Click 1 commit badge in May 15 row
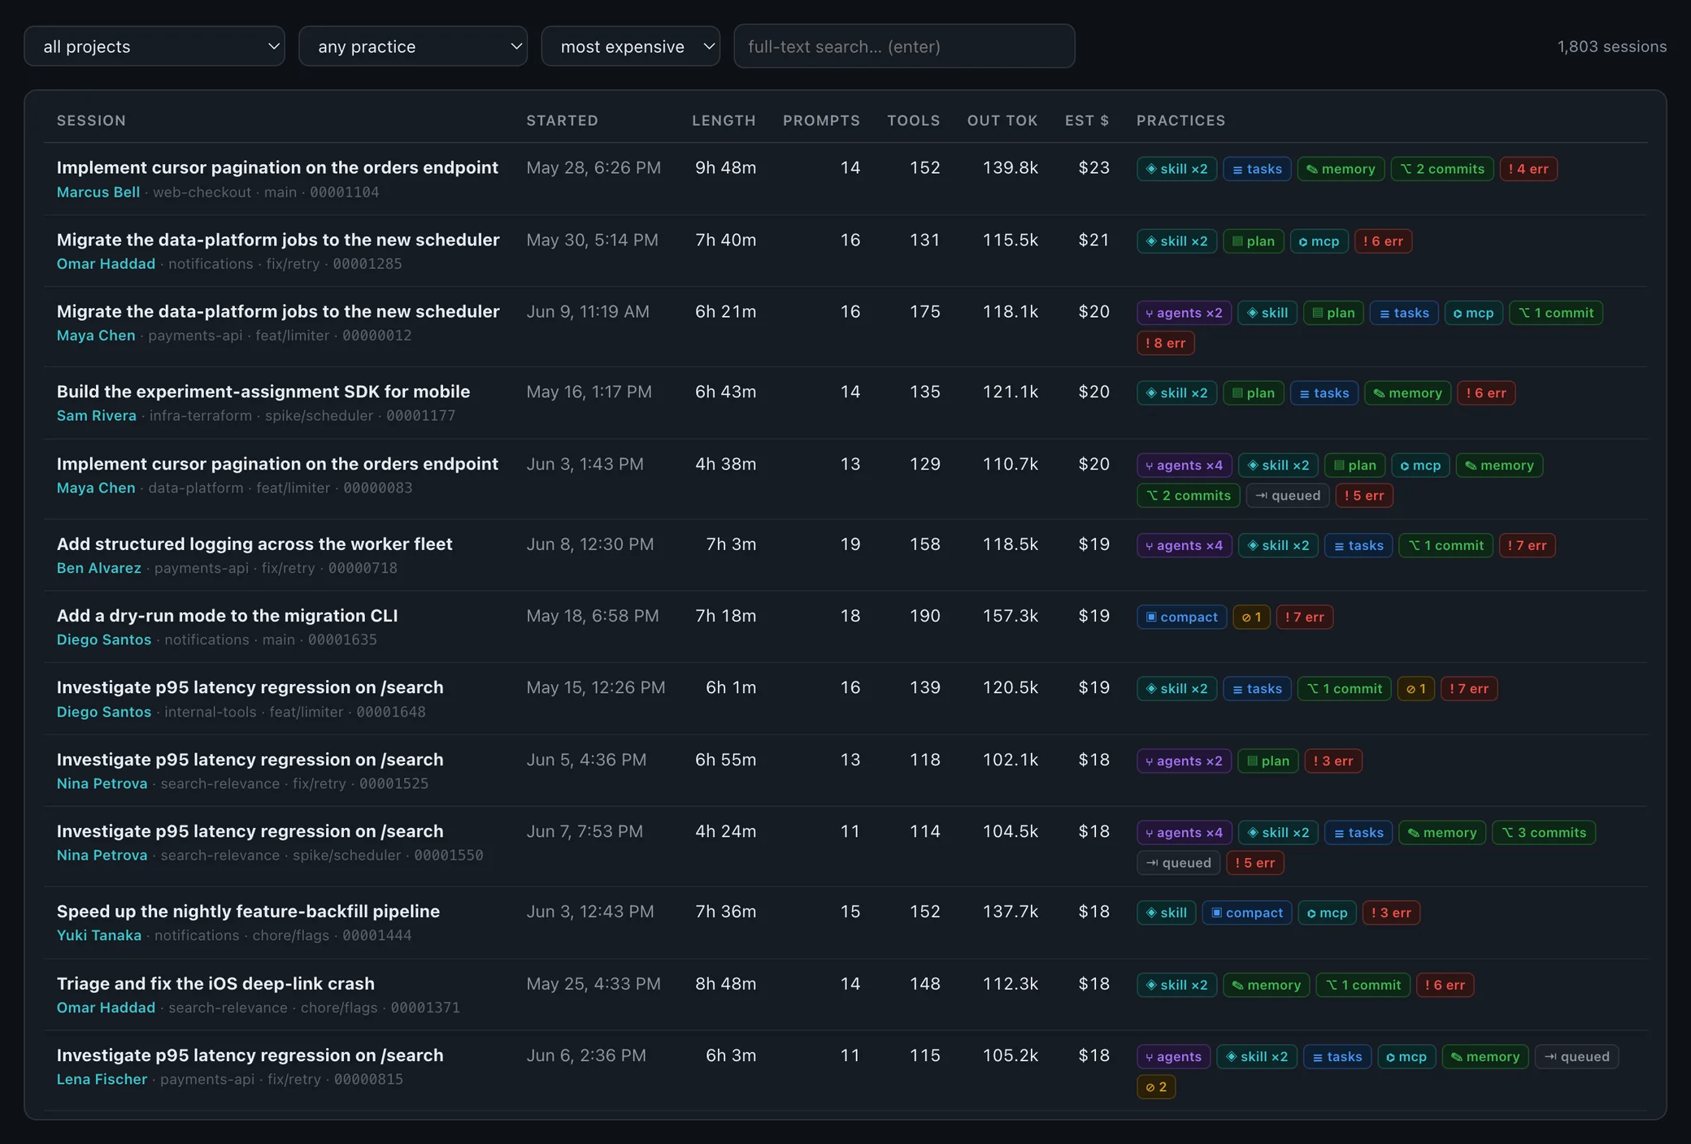 click(x=1344, y=689)
